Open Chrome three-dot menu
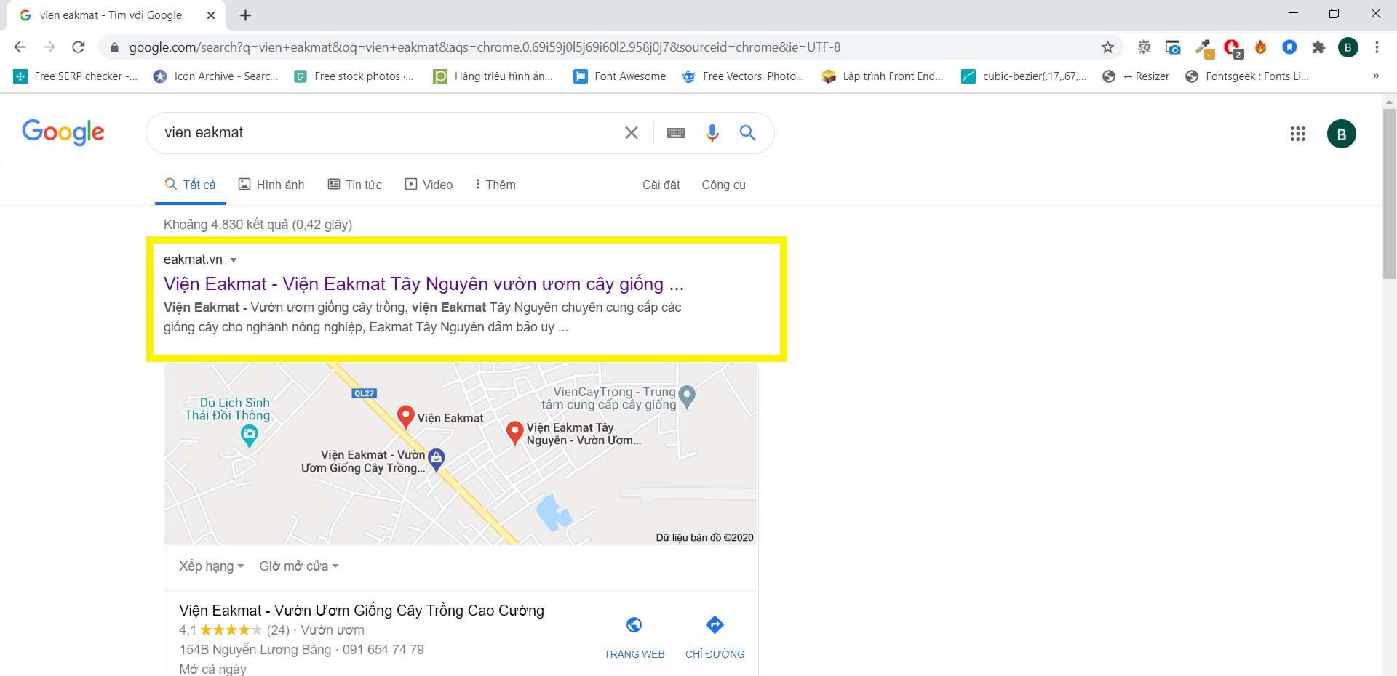This screenshot has height=676, width=1397. (x=1377, y=47)
